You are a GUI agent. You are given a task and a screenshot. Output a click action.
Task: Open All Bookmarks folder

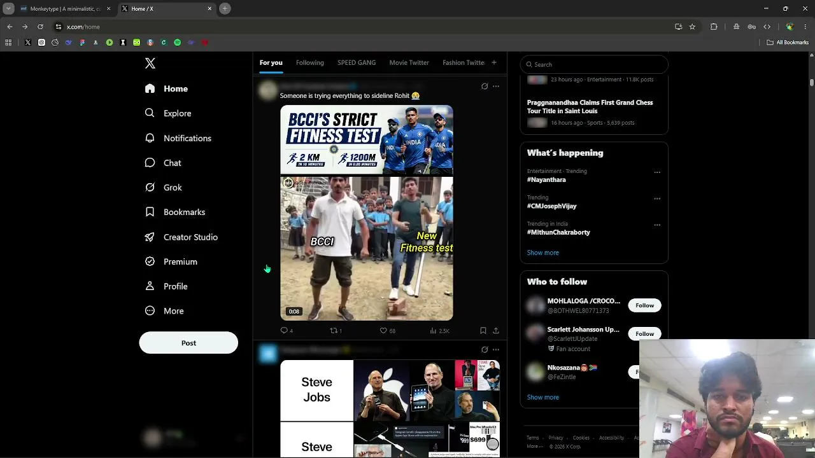(788, 43)
